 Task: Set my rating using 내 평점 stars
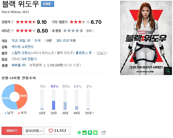pos(73,30)
